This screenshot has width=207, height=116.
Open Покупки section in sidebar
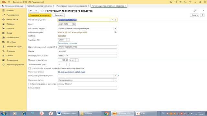click(10, 29)
